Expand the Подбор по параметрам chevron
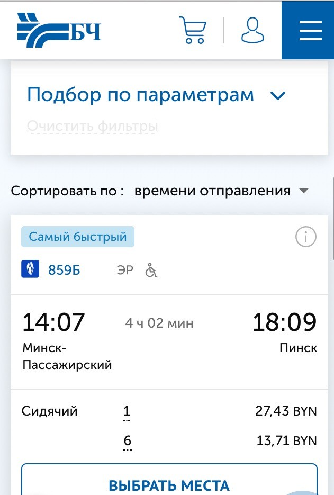 277,96
